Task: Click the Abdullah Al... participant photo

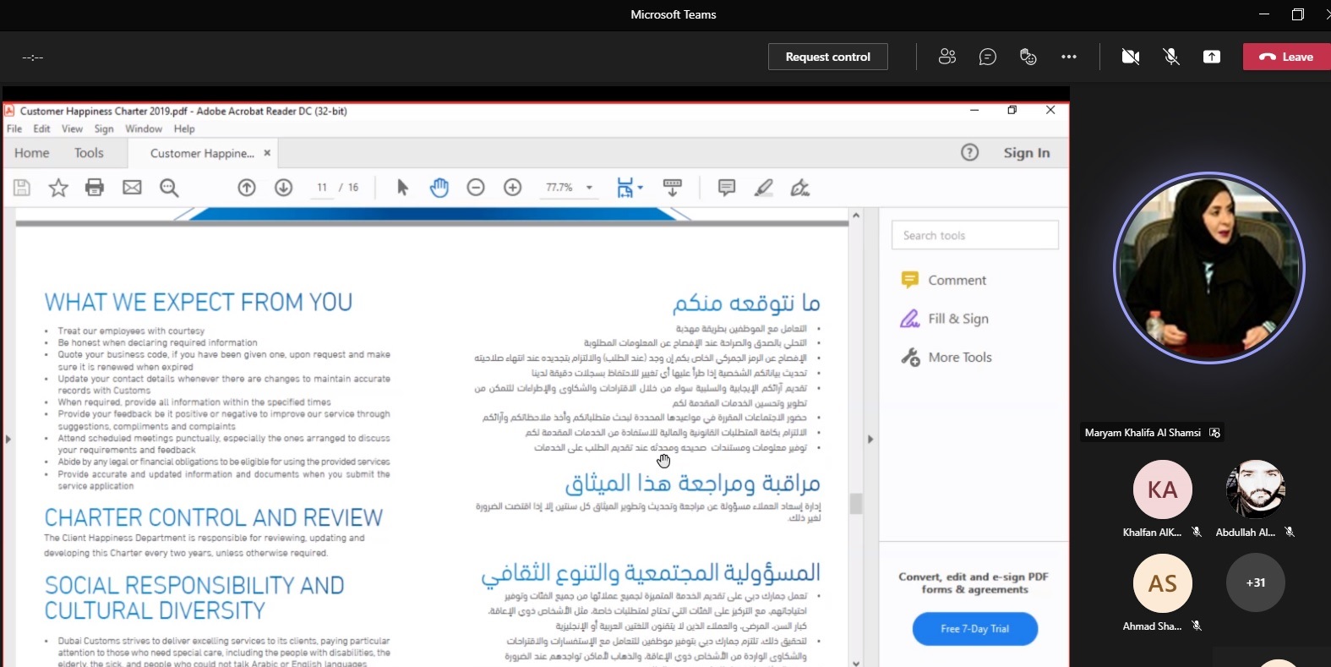Action: pos(1256,489)
